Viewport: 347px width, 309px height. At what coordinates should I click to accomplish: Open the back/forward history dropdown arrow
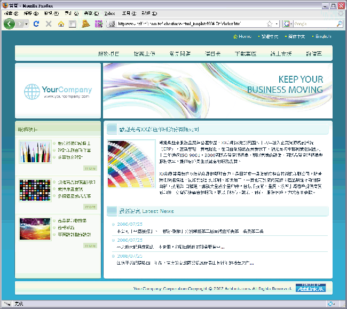point(26,24)
